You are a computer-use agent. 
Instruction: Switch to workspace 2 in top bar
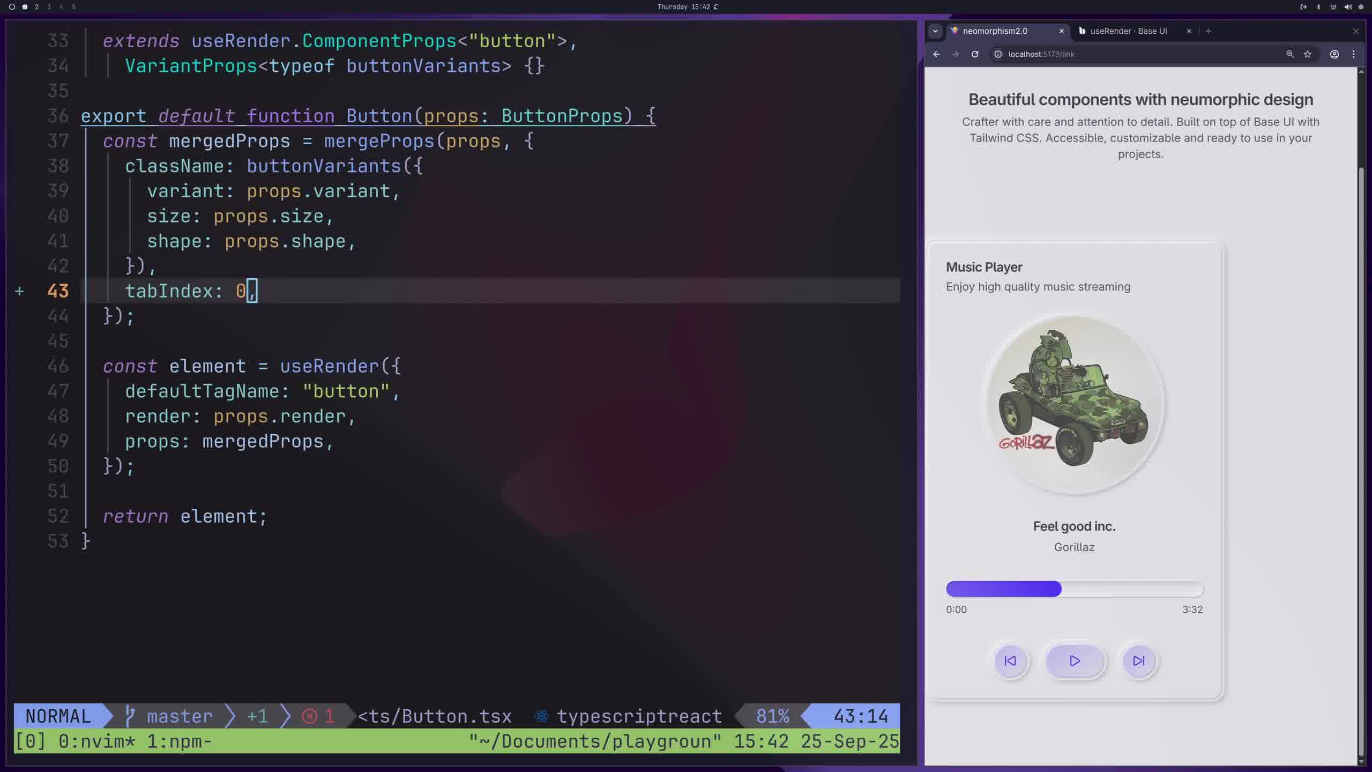point(36,7)
